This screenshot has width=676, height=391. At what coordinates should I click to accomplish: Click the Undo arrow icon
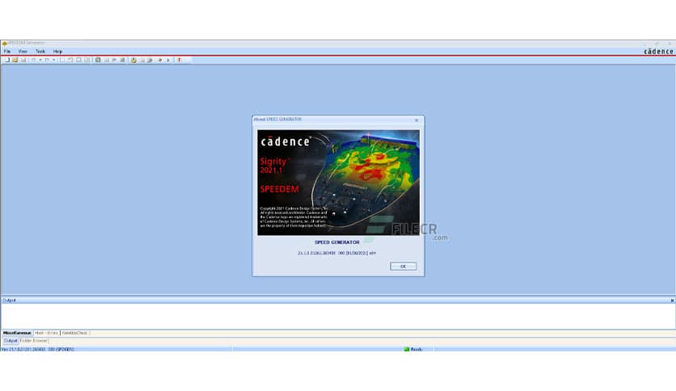coord(33,60)
